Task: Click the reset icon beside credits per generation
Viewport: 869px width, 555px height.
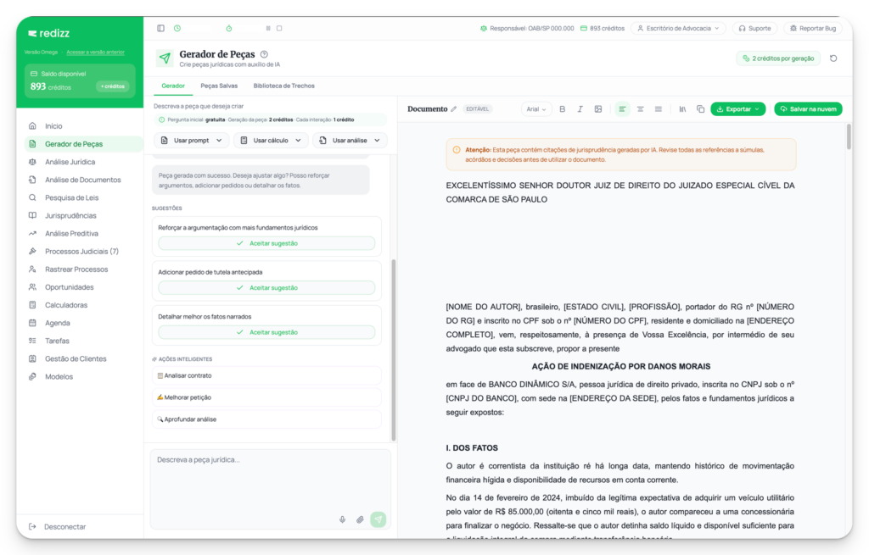Action: click(x=833, y=58)
